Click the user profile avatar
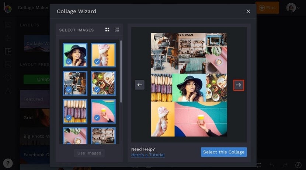This screenshot has width=306, height=170. click(x=291, y=8)
